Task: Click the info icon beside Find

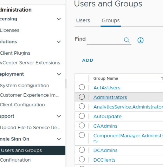Action: pos(140,40)
